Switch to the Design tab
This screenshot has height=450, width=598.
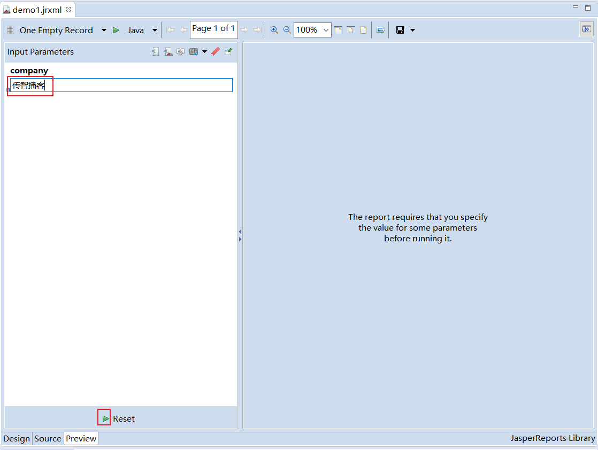17,438
